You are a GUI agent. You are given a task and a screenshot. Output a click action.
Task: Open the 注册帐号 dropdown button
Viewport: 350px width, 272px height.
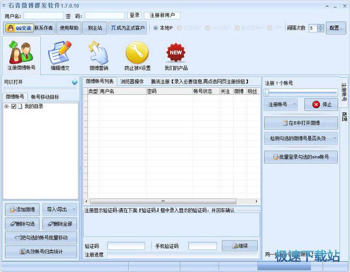tap(281, 105)
